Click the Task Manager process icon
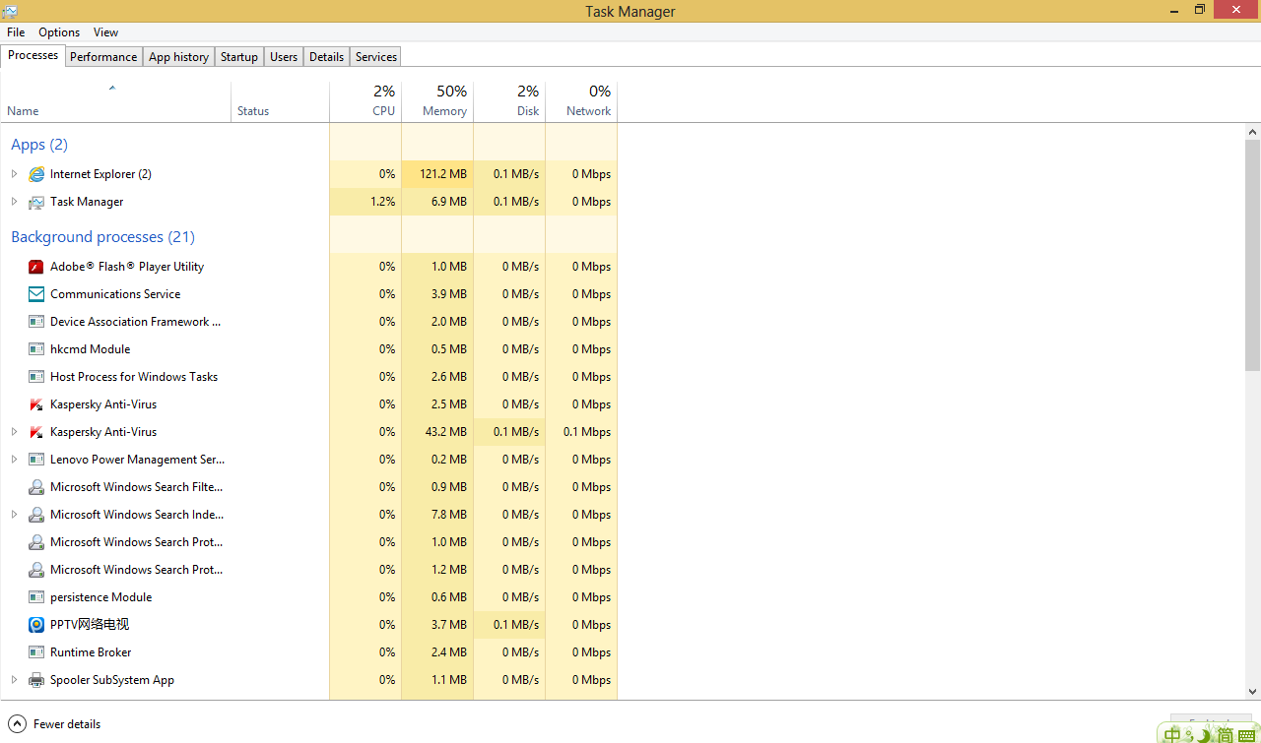The width and height of the screenshot is (1261, 743). click(x=36, y=202)
